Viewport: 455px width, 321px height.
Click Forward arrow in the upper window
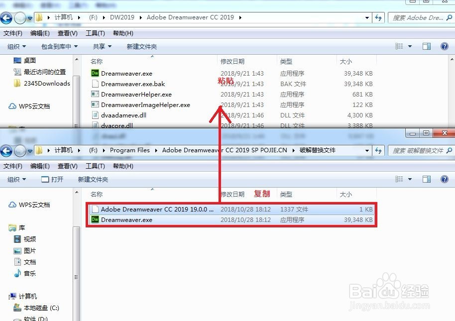point(20,18)
